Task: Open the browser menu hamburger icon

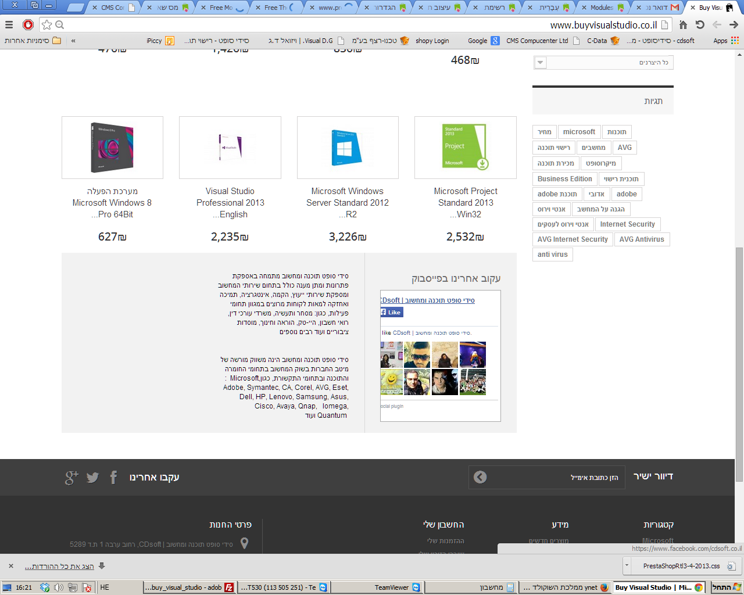Action: pos(9,24)
